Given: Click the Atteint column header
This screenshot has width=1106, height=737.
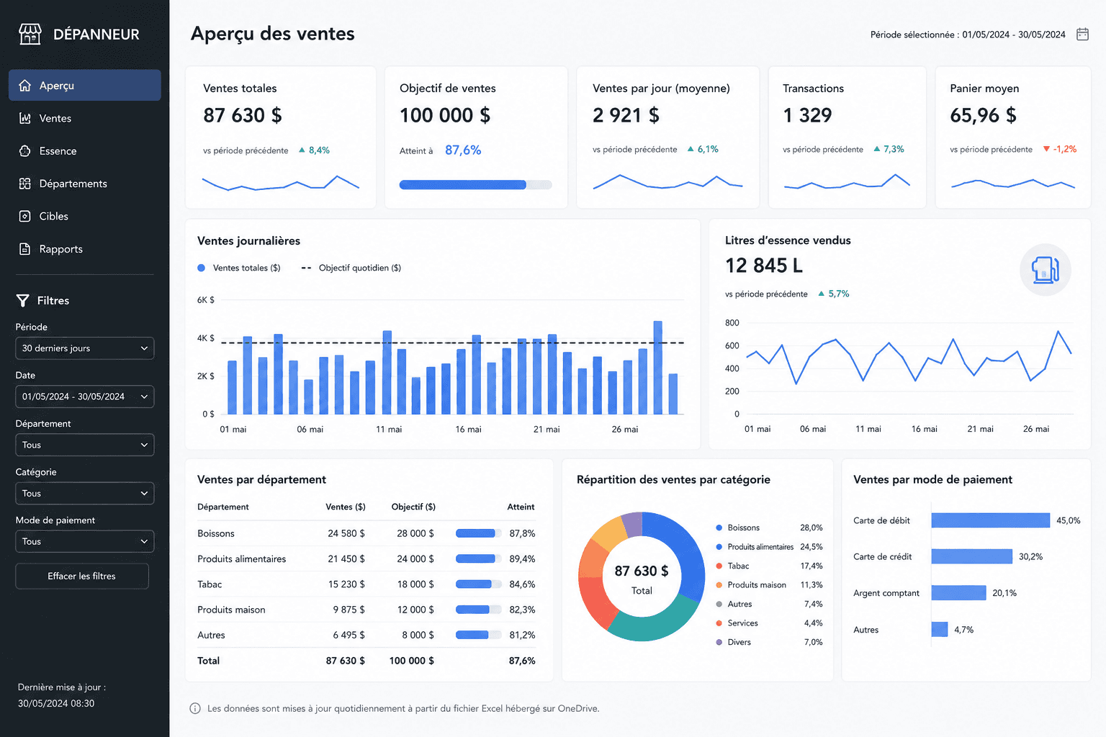Looking at the screenshot, I should click(x=521, y=507).
